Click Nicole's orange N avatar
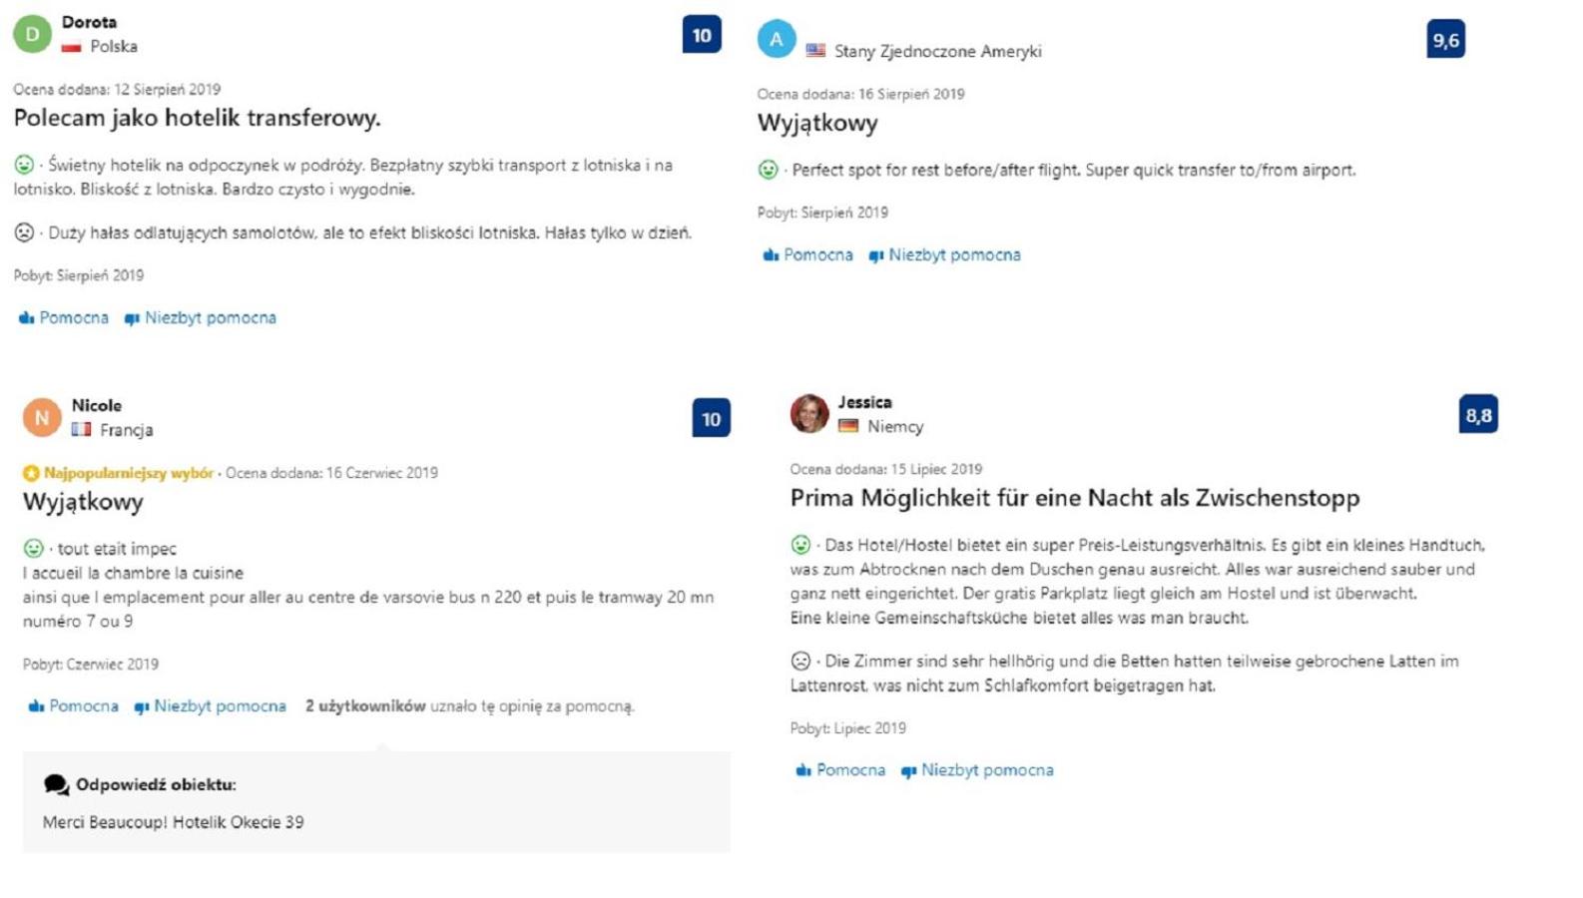 (42, 418)
